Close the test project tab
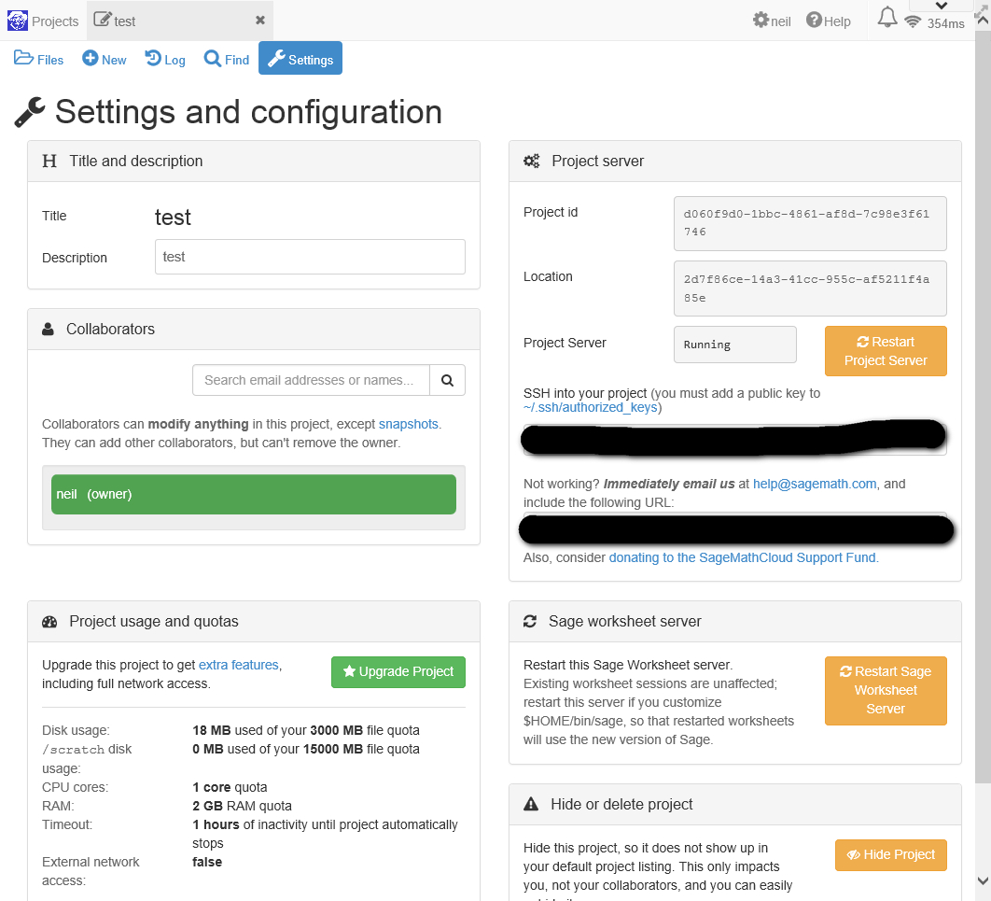This screenshot has width=991, height=901. [260, 21]
